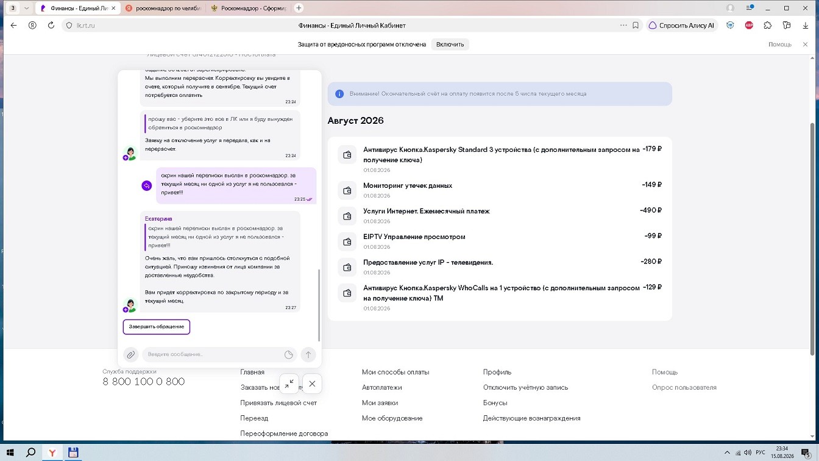Image resolution: width=819 pixels, height=461 pixels.
Task: Open the Опрос пользователя link
Action: tap(684, 387)
